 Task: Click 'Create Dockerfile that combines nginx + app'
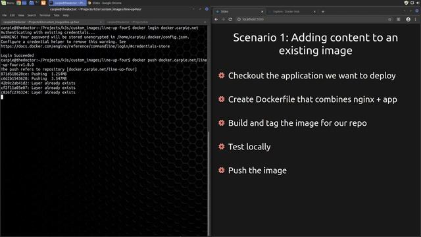pyautogui.click(x=312, y=99)
